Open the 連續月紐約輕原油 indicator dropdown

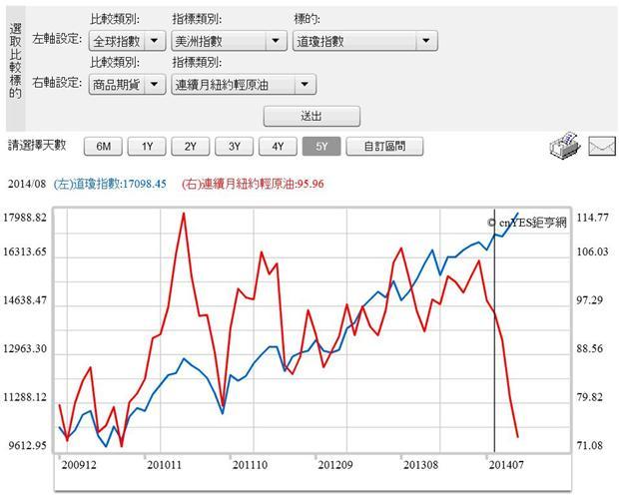coord(244,84)
